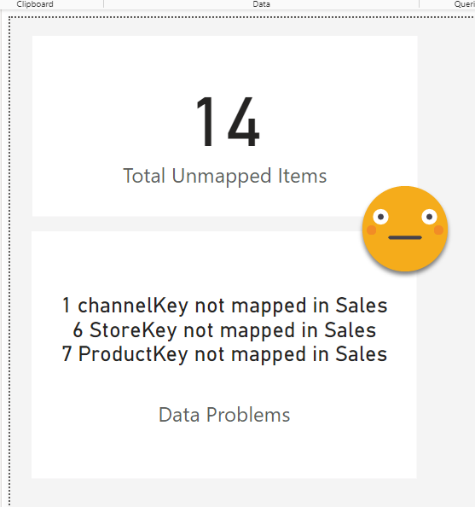Click the Data ribbon group label
475x507 pixels.
tap(262, 4)
